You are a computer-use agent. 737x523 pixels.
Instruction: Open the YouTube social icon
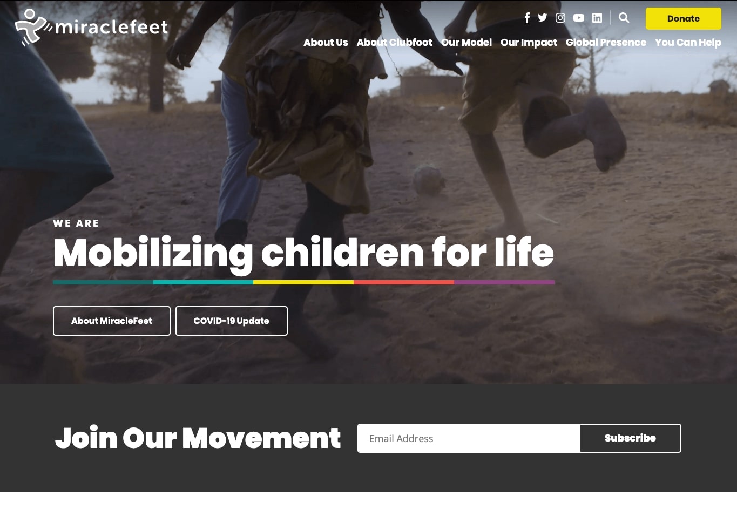579,18
